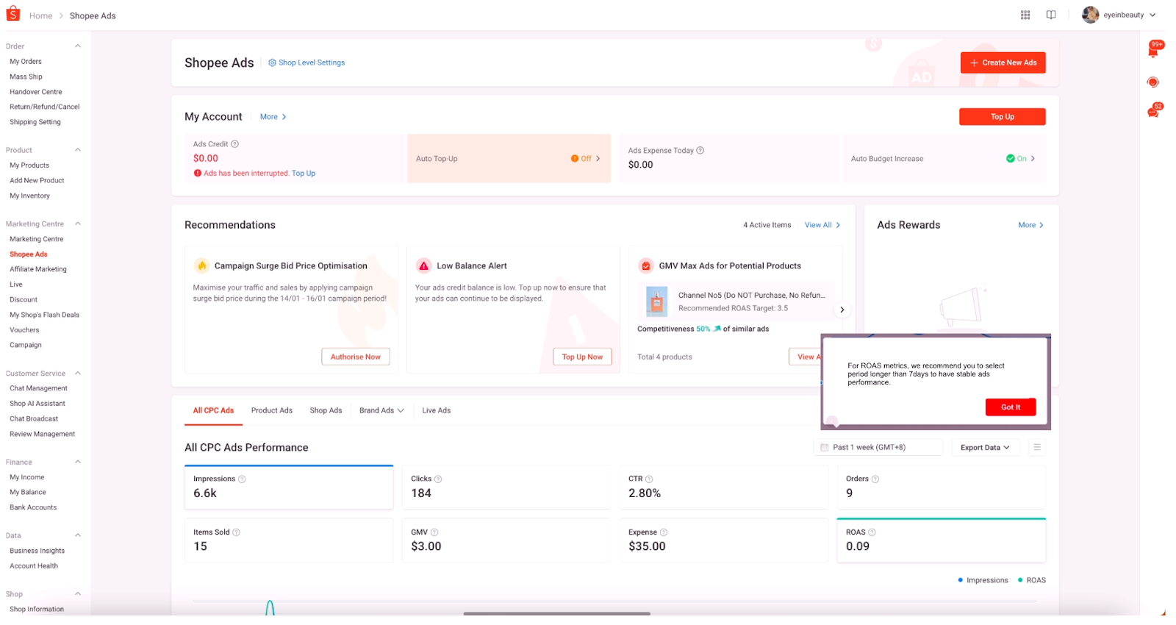1176x625 pixels.
Task: Click Shop Level Settings gear icon
Action: click(272, 63)
